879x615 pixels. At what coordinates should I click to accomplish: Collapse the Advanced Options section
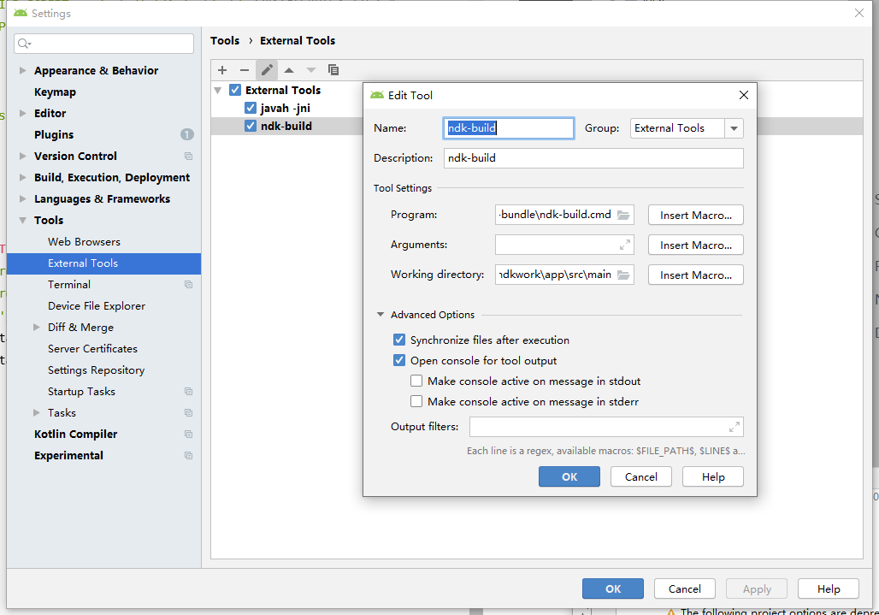click(381, 315)
